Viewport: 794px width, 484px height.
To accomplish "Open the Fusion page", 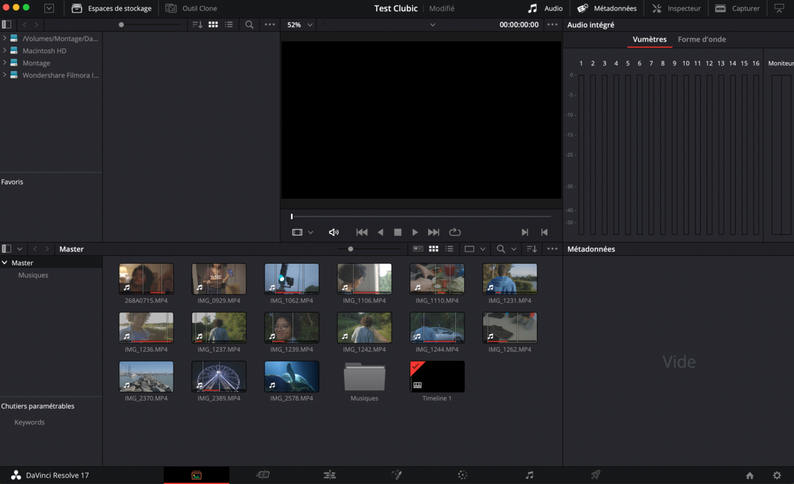I will click(396, 475).
